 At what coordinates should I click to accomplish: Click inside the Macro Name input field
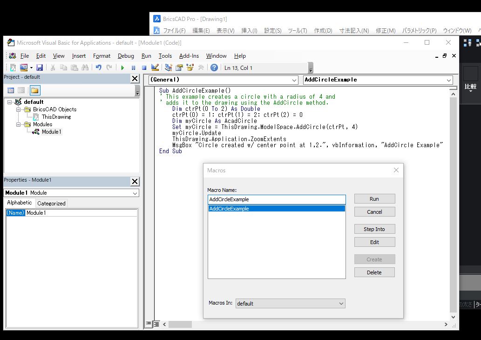277,199
